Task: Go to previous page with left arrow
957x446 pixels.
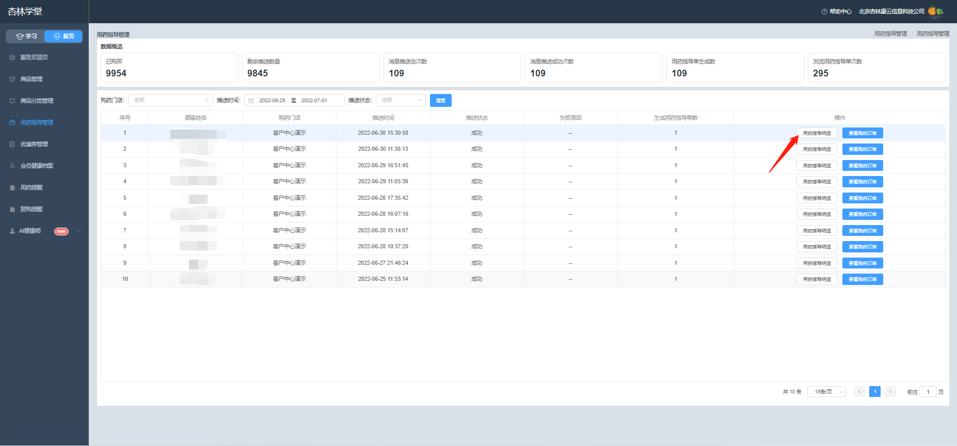Action: 859,392
